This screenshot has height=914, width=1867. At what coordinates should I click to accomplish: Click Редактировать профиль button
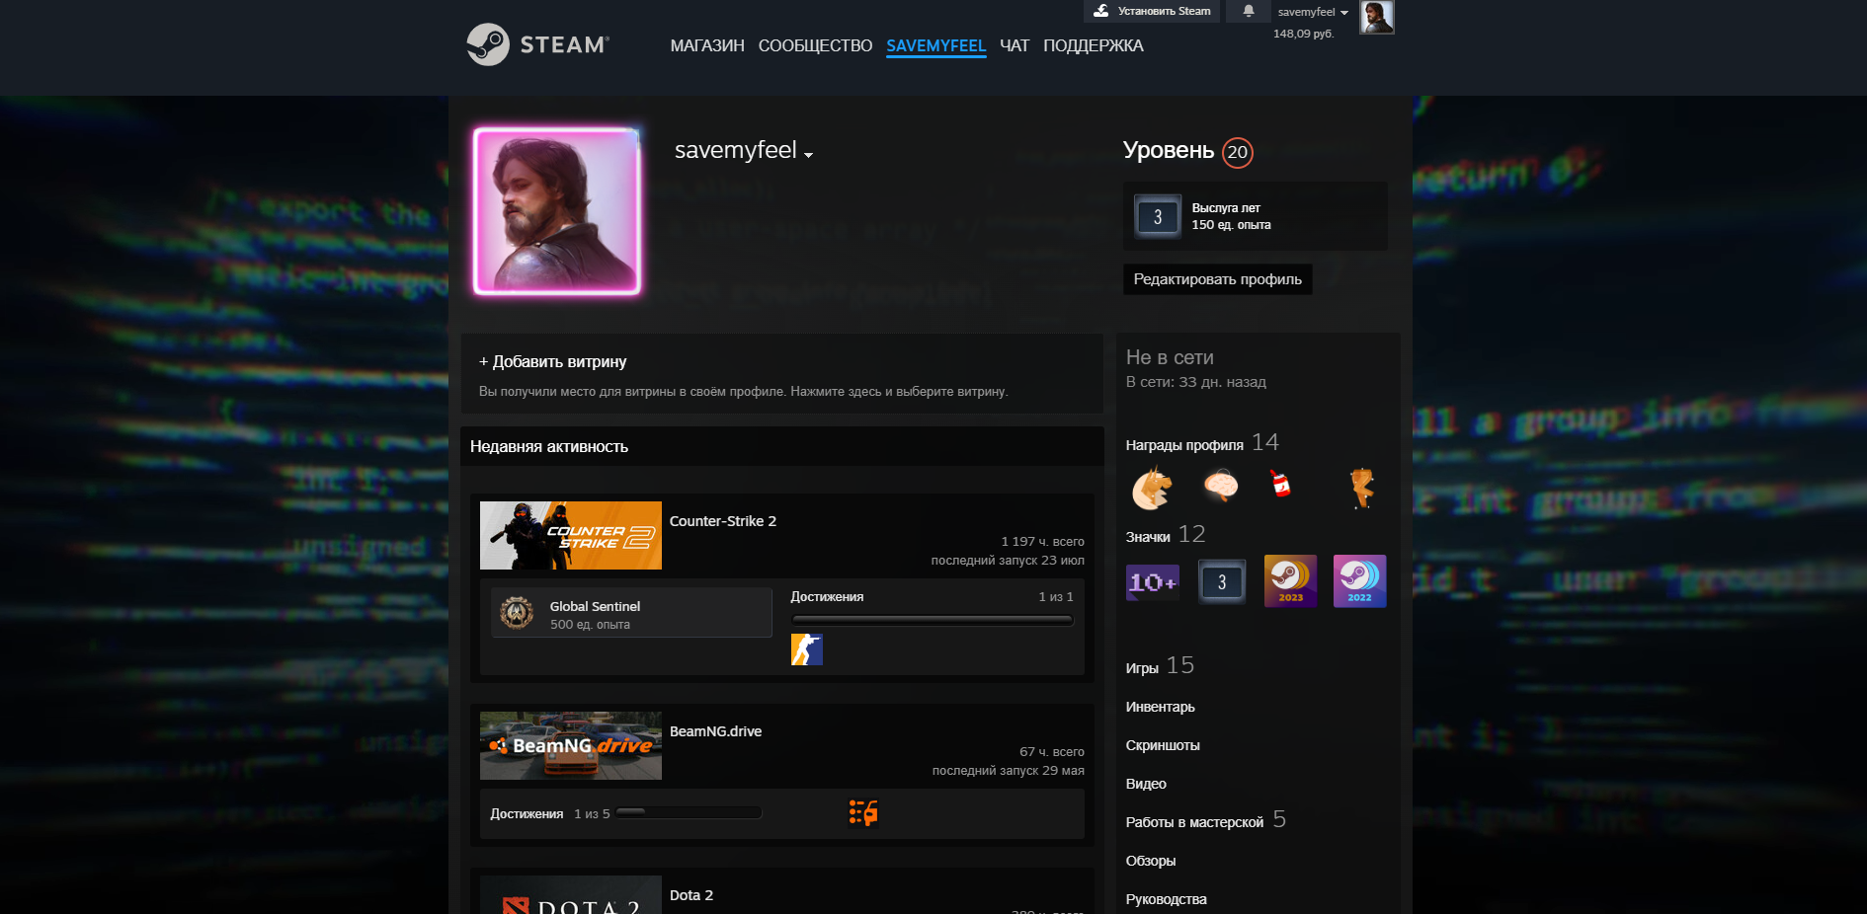[1217, 279]
